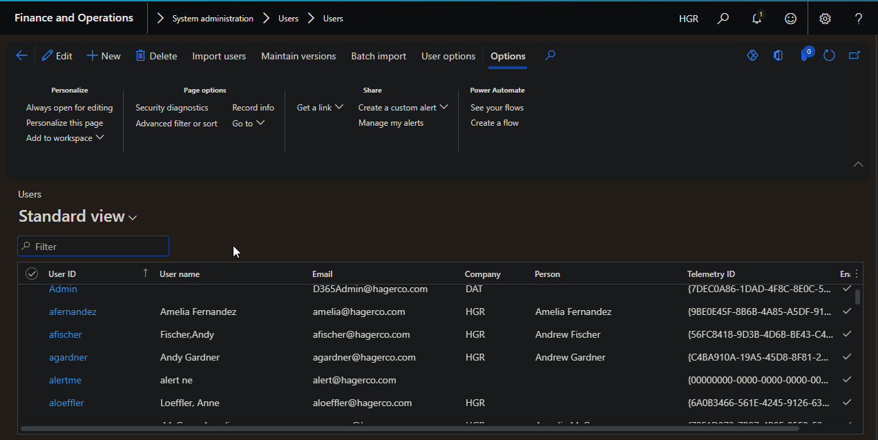Screen dimensions: 878x440
Task: Collapse the action pane with the up chevron
Action: [858, 164]
